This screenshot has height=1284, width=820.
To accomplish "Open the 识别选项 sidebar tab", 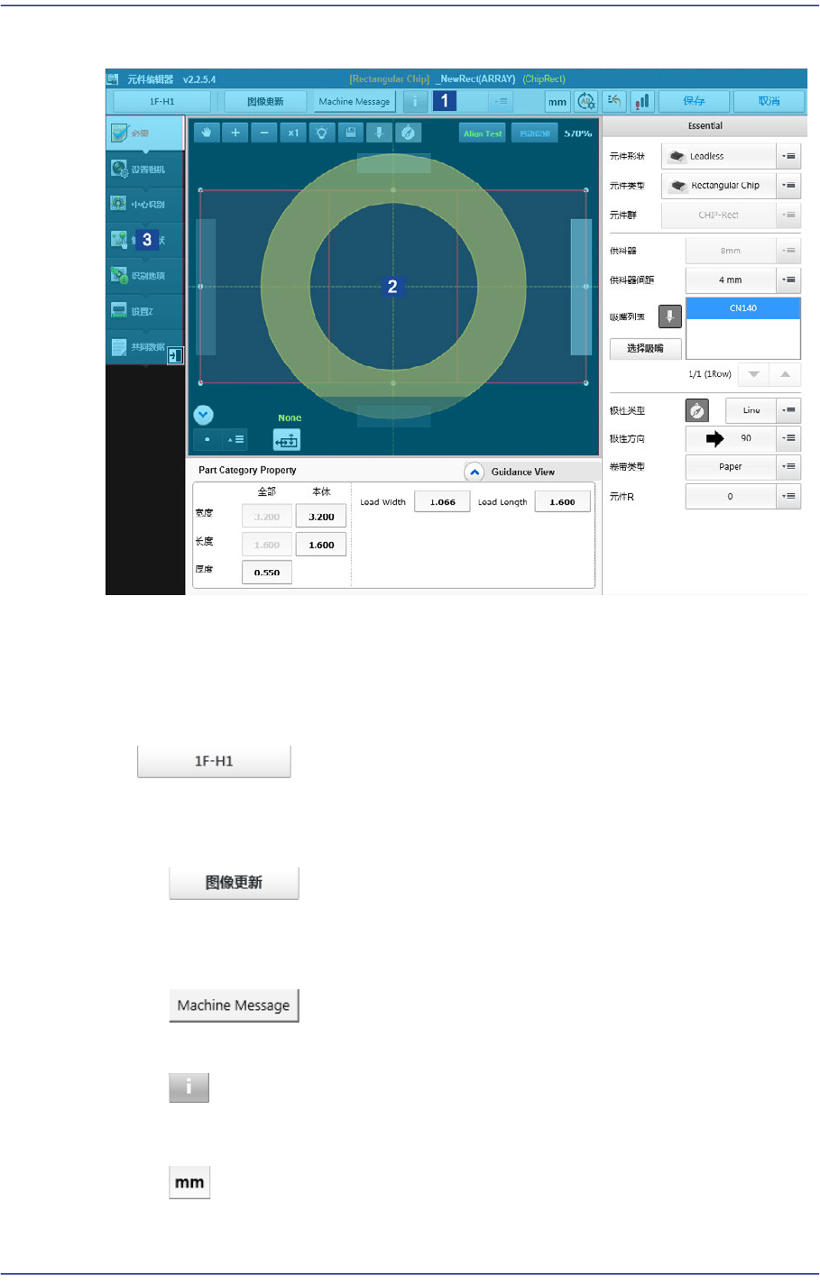I will [x=145, y=276].
